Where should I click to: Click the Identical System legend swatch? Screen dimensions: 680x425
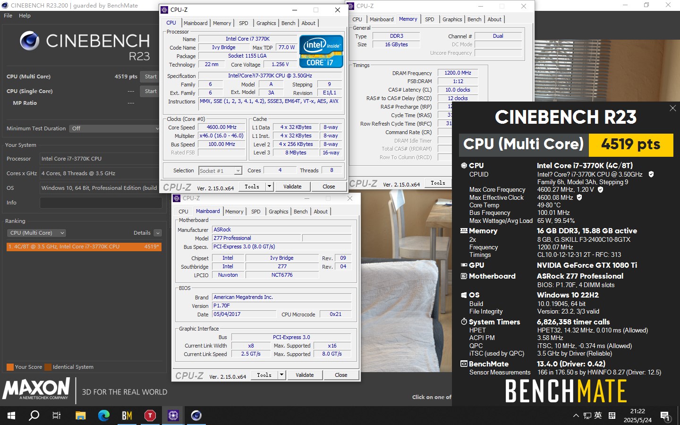(48, 367)
